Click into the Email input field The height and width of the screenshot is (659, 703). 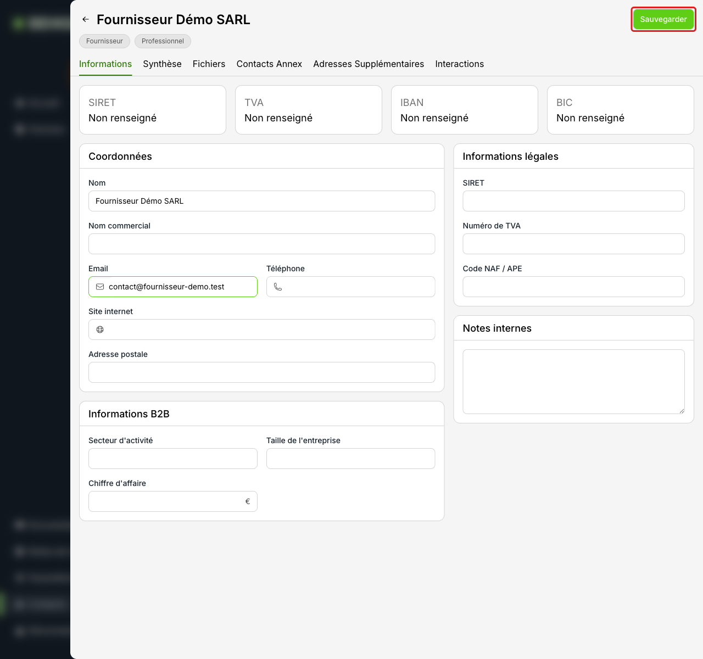pyautogui.click(x=173, y=287)
